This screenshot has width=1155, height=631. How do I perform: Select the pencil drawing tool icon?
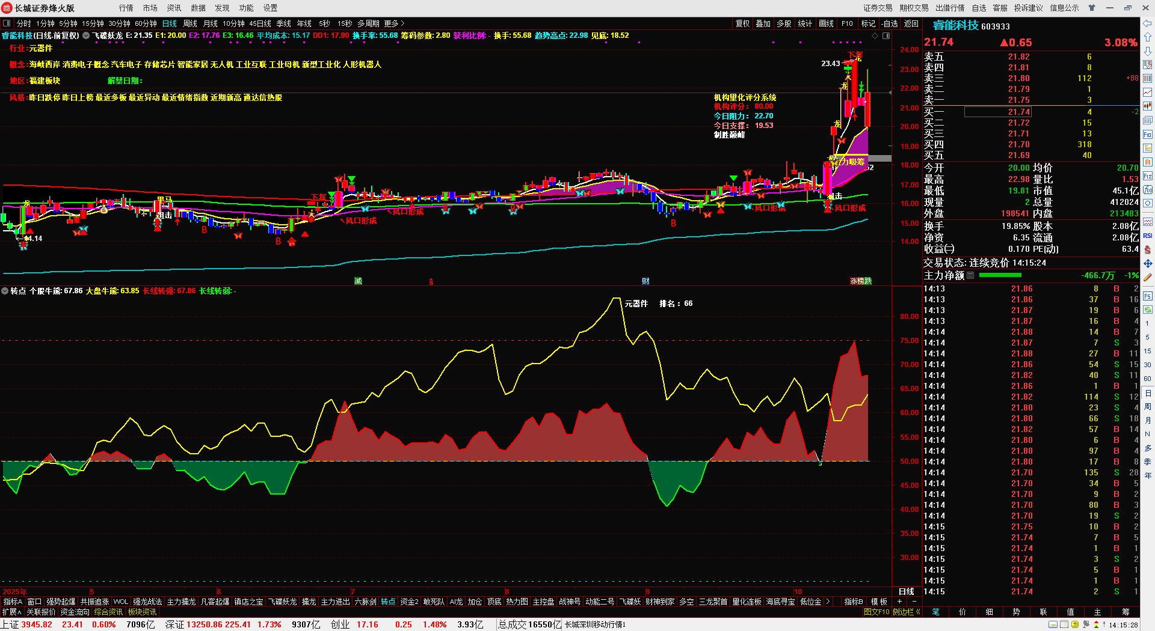(1148, 277)
